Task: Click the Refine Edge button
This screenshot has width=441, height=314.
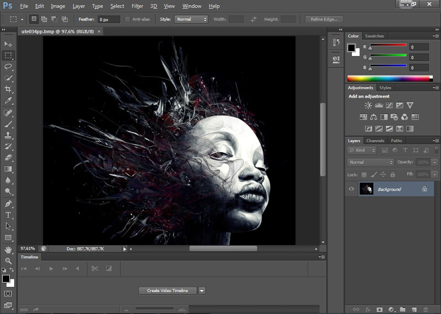Action: point(324,19)
